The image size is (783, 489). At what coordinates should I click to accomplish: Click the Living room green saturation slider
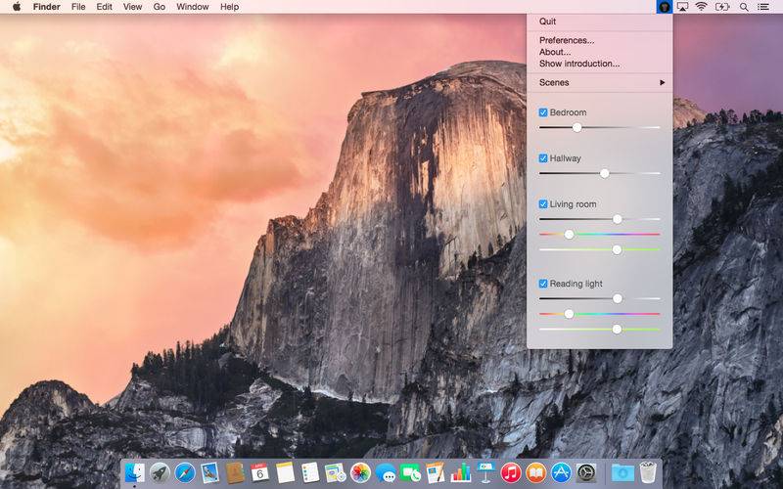600,249
